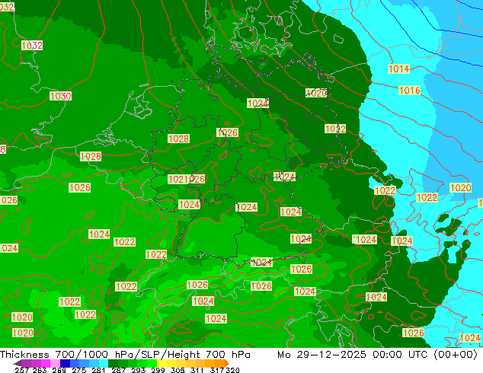Click the 293 color scale value
Viewport: 483px width, 373px height.
point(138,370)
